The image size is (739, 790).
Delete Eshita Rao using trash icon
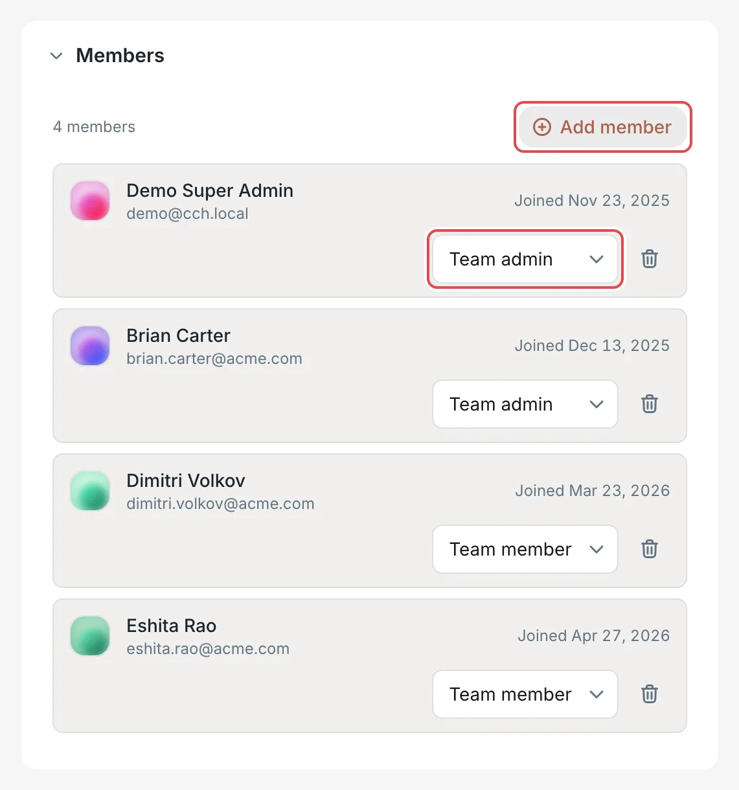click(650, 694)
